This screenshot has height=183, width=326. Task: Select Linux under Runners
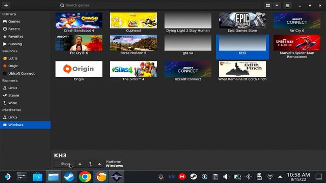[x=25, y=88]
